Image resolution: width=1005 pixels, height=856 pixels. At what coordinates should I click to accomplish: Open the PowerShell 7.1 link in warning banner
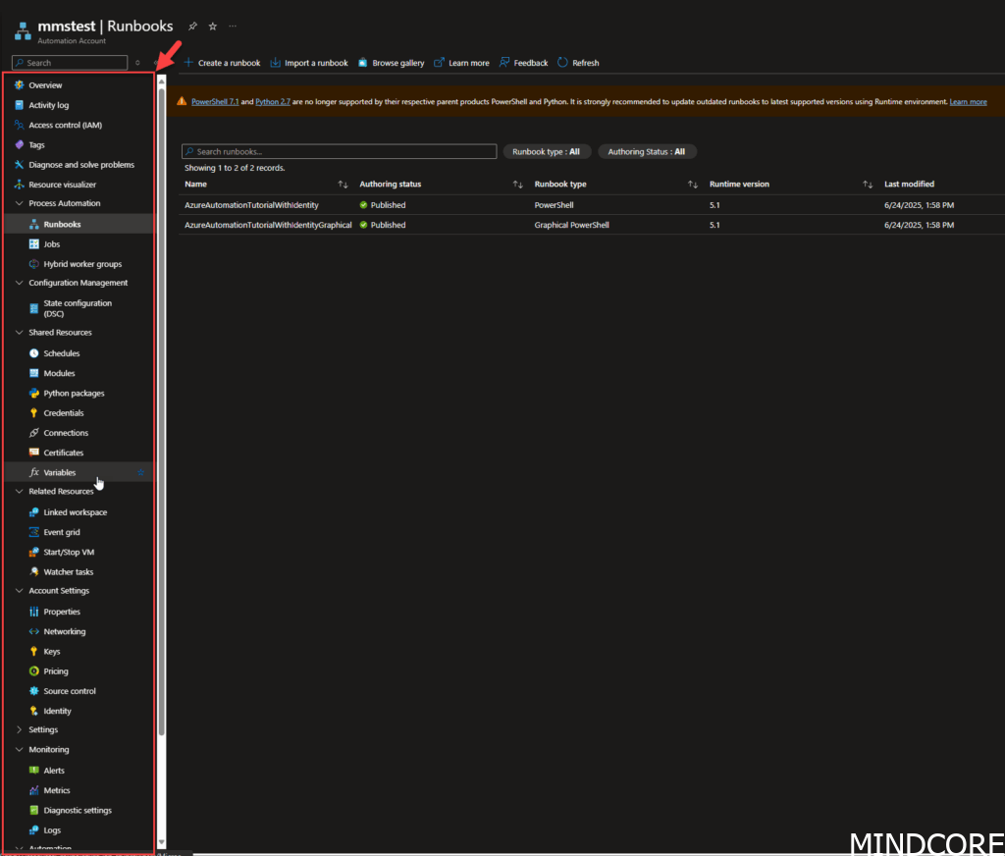(x=214, y=101)
